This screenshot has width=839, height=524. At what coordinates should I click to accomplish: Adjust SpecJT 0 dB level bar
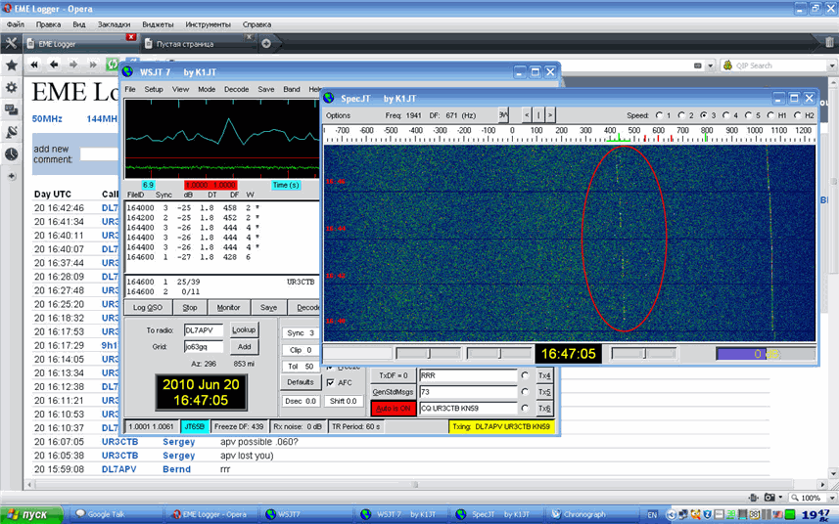click(x=766, y=354)
